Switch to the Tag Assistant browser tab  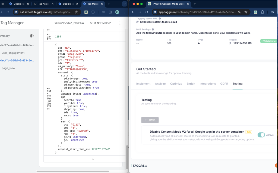pyautogui.click(x=43, y=4)
